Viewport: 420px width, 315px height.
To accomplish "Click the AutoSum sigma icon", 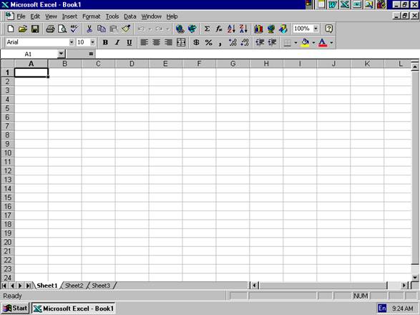I will pos(207,29).
